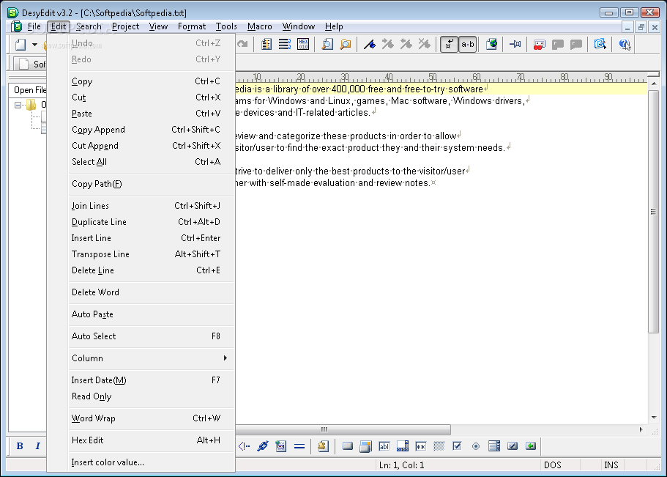The width and height of the screenshot is (667, 477).
Task: Insert abl text field icon
Action: click(x=384, y=446)
